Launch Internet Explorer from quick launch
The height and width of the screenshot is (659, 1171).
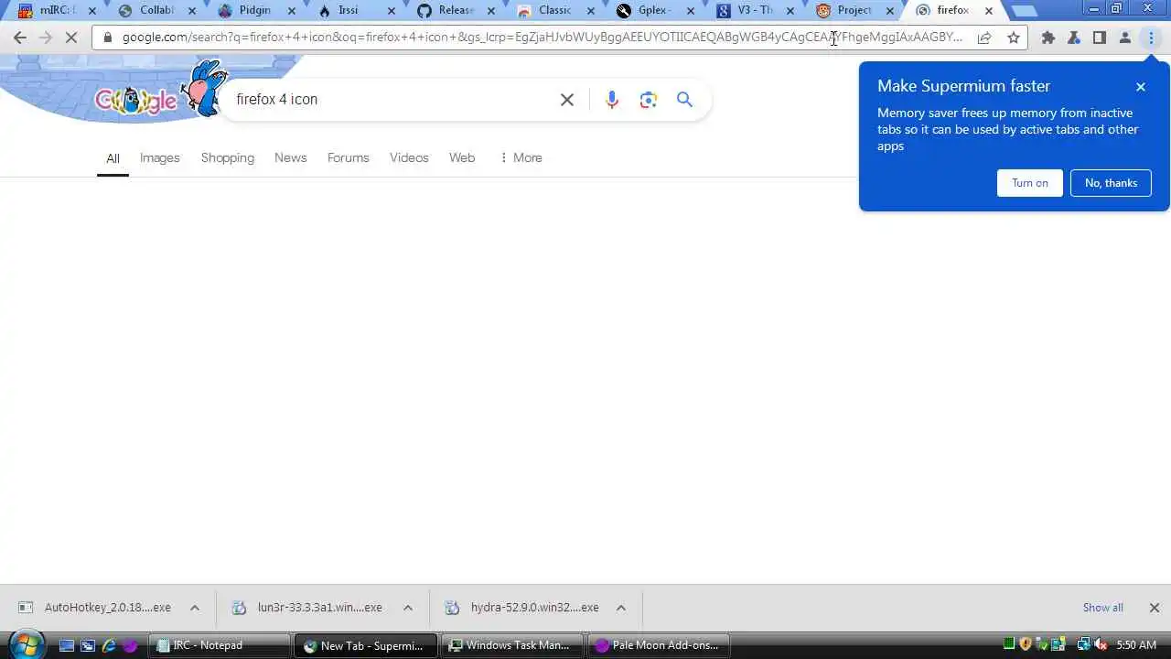point(109,645)
